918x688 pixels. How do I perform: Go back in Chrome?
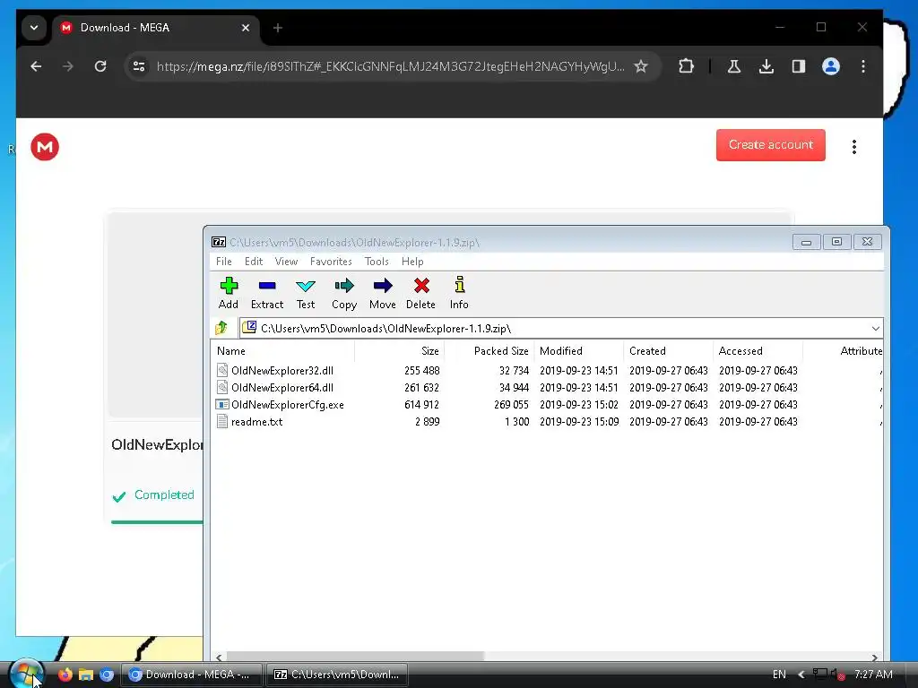36,66
